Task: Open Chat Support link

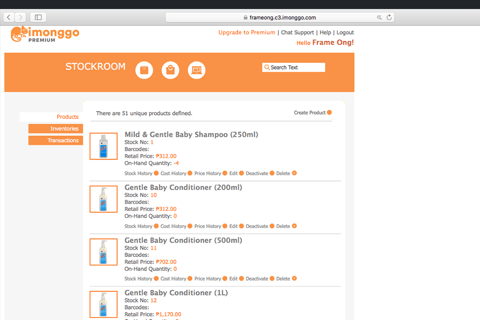Action: pos(297,32)
